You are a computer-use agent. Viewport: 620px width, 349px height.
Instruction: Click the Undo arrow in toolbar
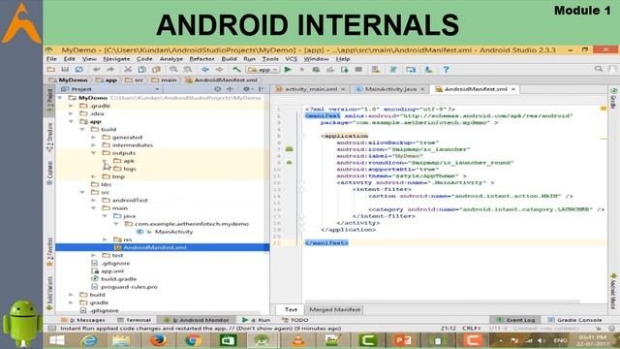pos(97,70)
